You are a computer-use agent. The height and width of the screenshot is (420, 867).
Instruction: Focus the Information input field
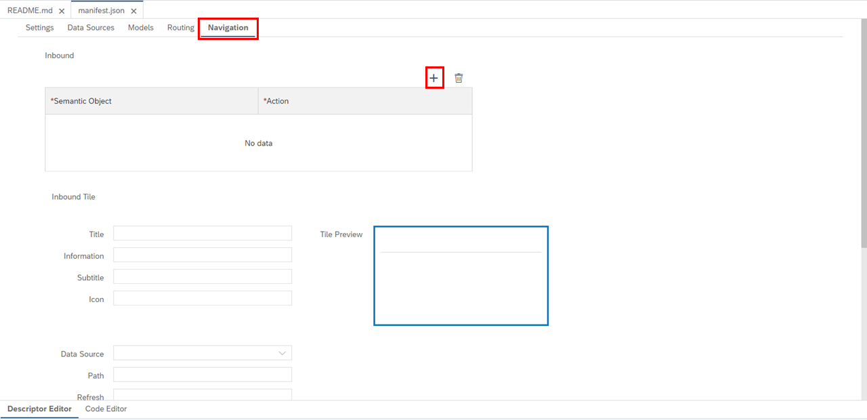click(203, 255)
